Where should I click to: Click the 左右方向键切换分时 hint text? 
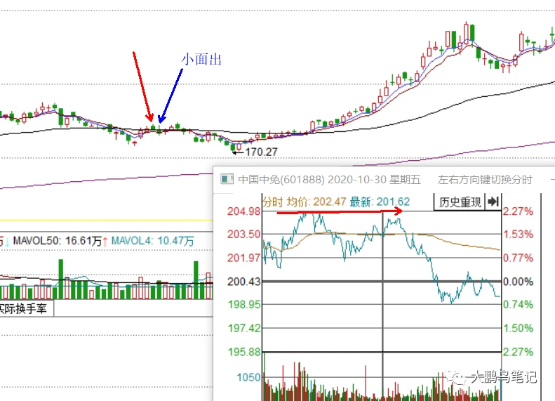(x=485, y=180)
